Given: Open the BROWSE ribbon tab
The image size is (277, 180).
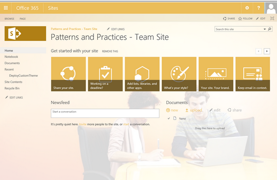Looking at the screenshot, I should 9,19.
